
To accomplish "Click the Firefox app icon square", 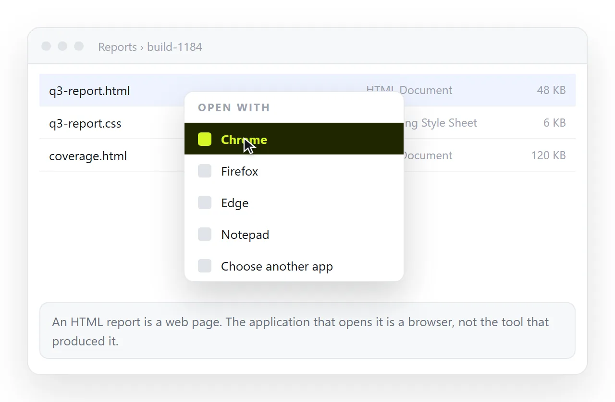I will click(205, 171).
